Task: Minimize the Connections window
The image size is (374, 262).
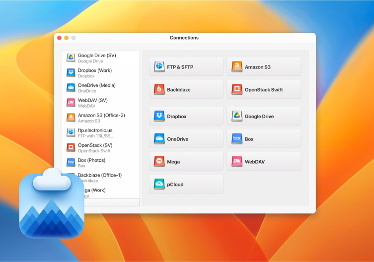Action: point(67,38)
